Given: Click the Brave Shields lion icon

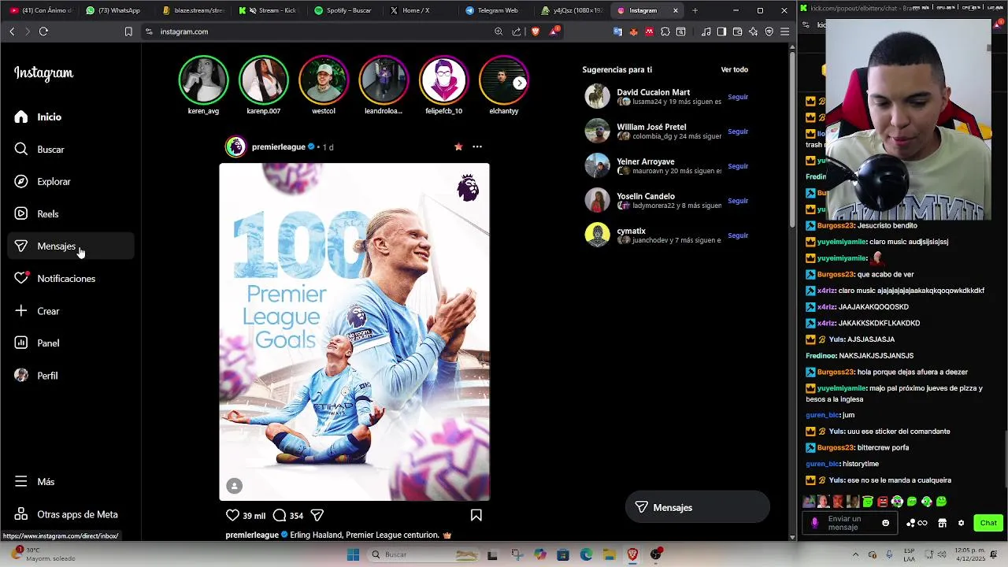Looking at the screenshot, I should click(x=535, y=31).
